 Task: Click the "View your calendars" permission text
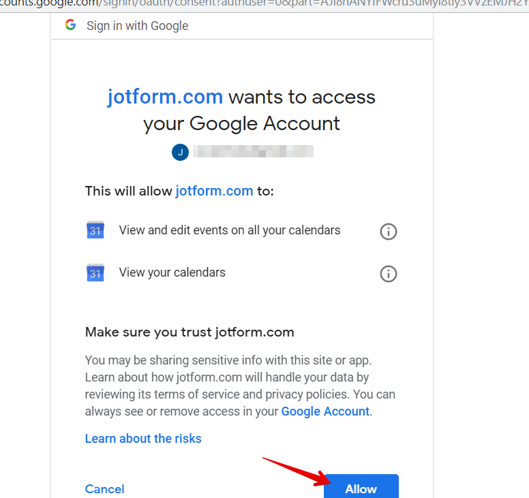click(172, 273)
